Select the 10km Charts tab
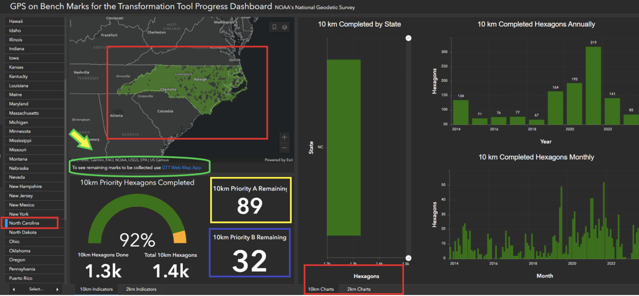 321,289
